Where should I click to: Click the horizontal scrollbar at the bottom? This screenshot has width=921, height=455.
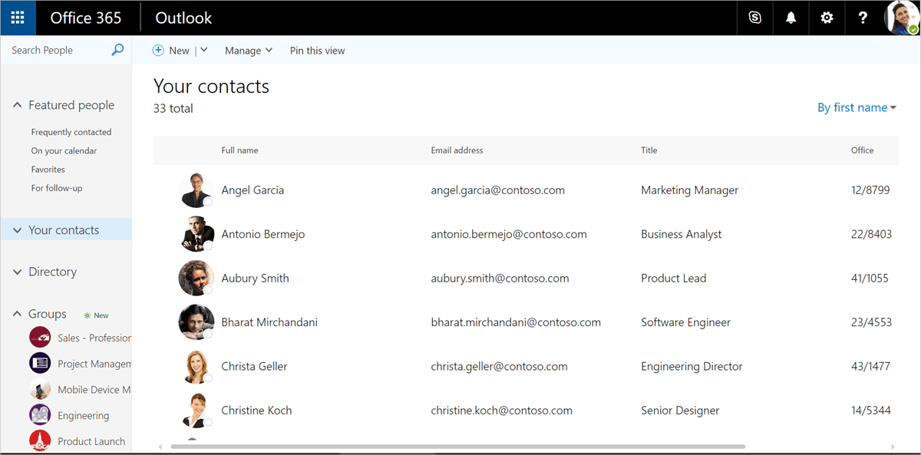(457, 446)
